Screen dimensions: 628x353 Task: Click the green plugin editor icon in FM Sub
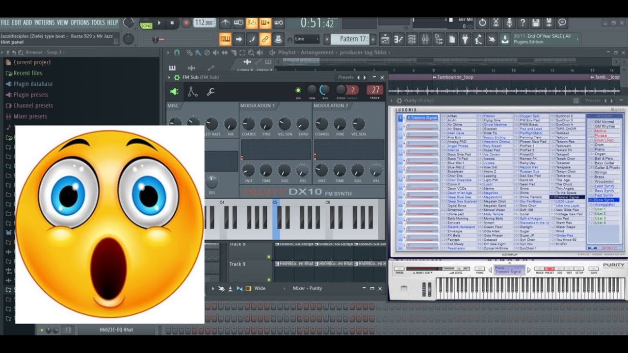tap(175, 91)
